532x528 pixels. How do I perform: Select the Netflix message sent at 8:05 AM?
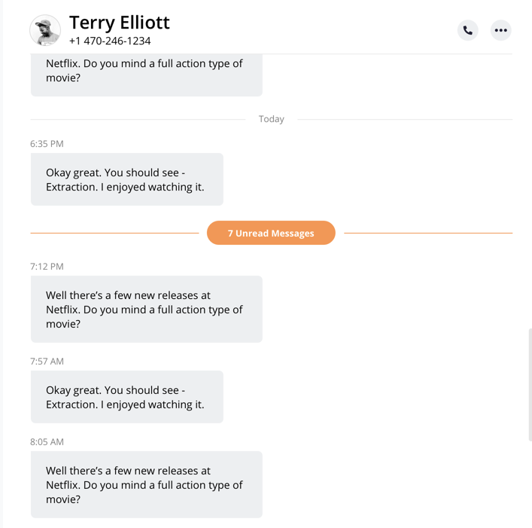pyautogui.click(x=146, y=484)
